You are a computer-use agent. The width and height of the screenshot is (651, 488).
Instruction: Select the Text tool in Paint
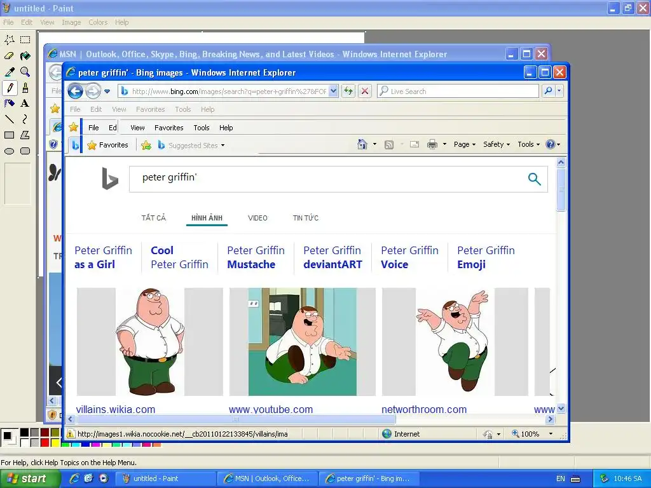pos(25,104)
